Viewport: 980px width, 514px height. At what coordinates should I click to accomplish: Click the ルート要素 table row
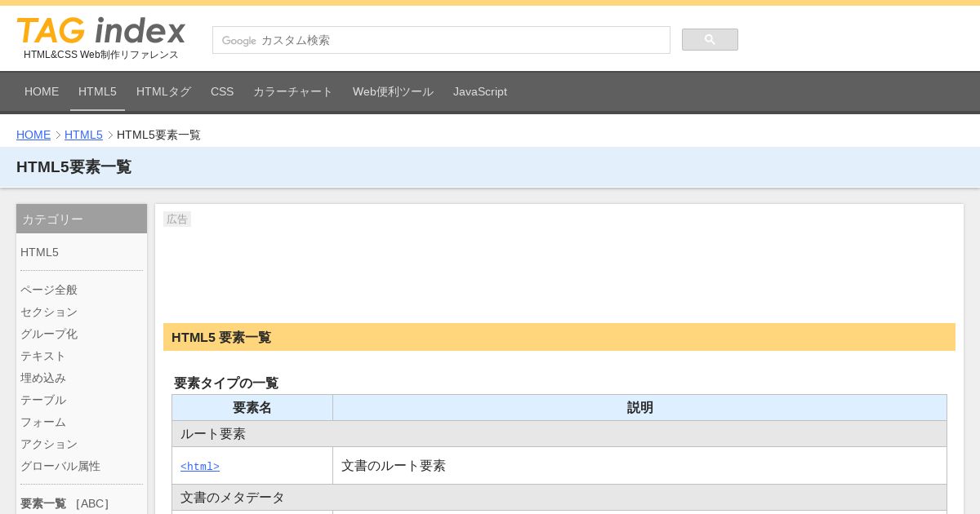(559, 434)
